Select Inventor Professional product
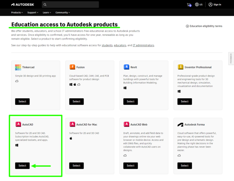The width and height of the screenshot is (234, 181). (x=185, y=101)
